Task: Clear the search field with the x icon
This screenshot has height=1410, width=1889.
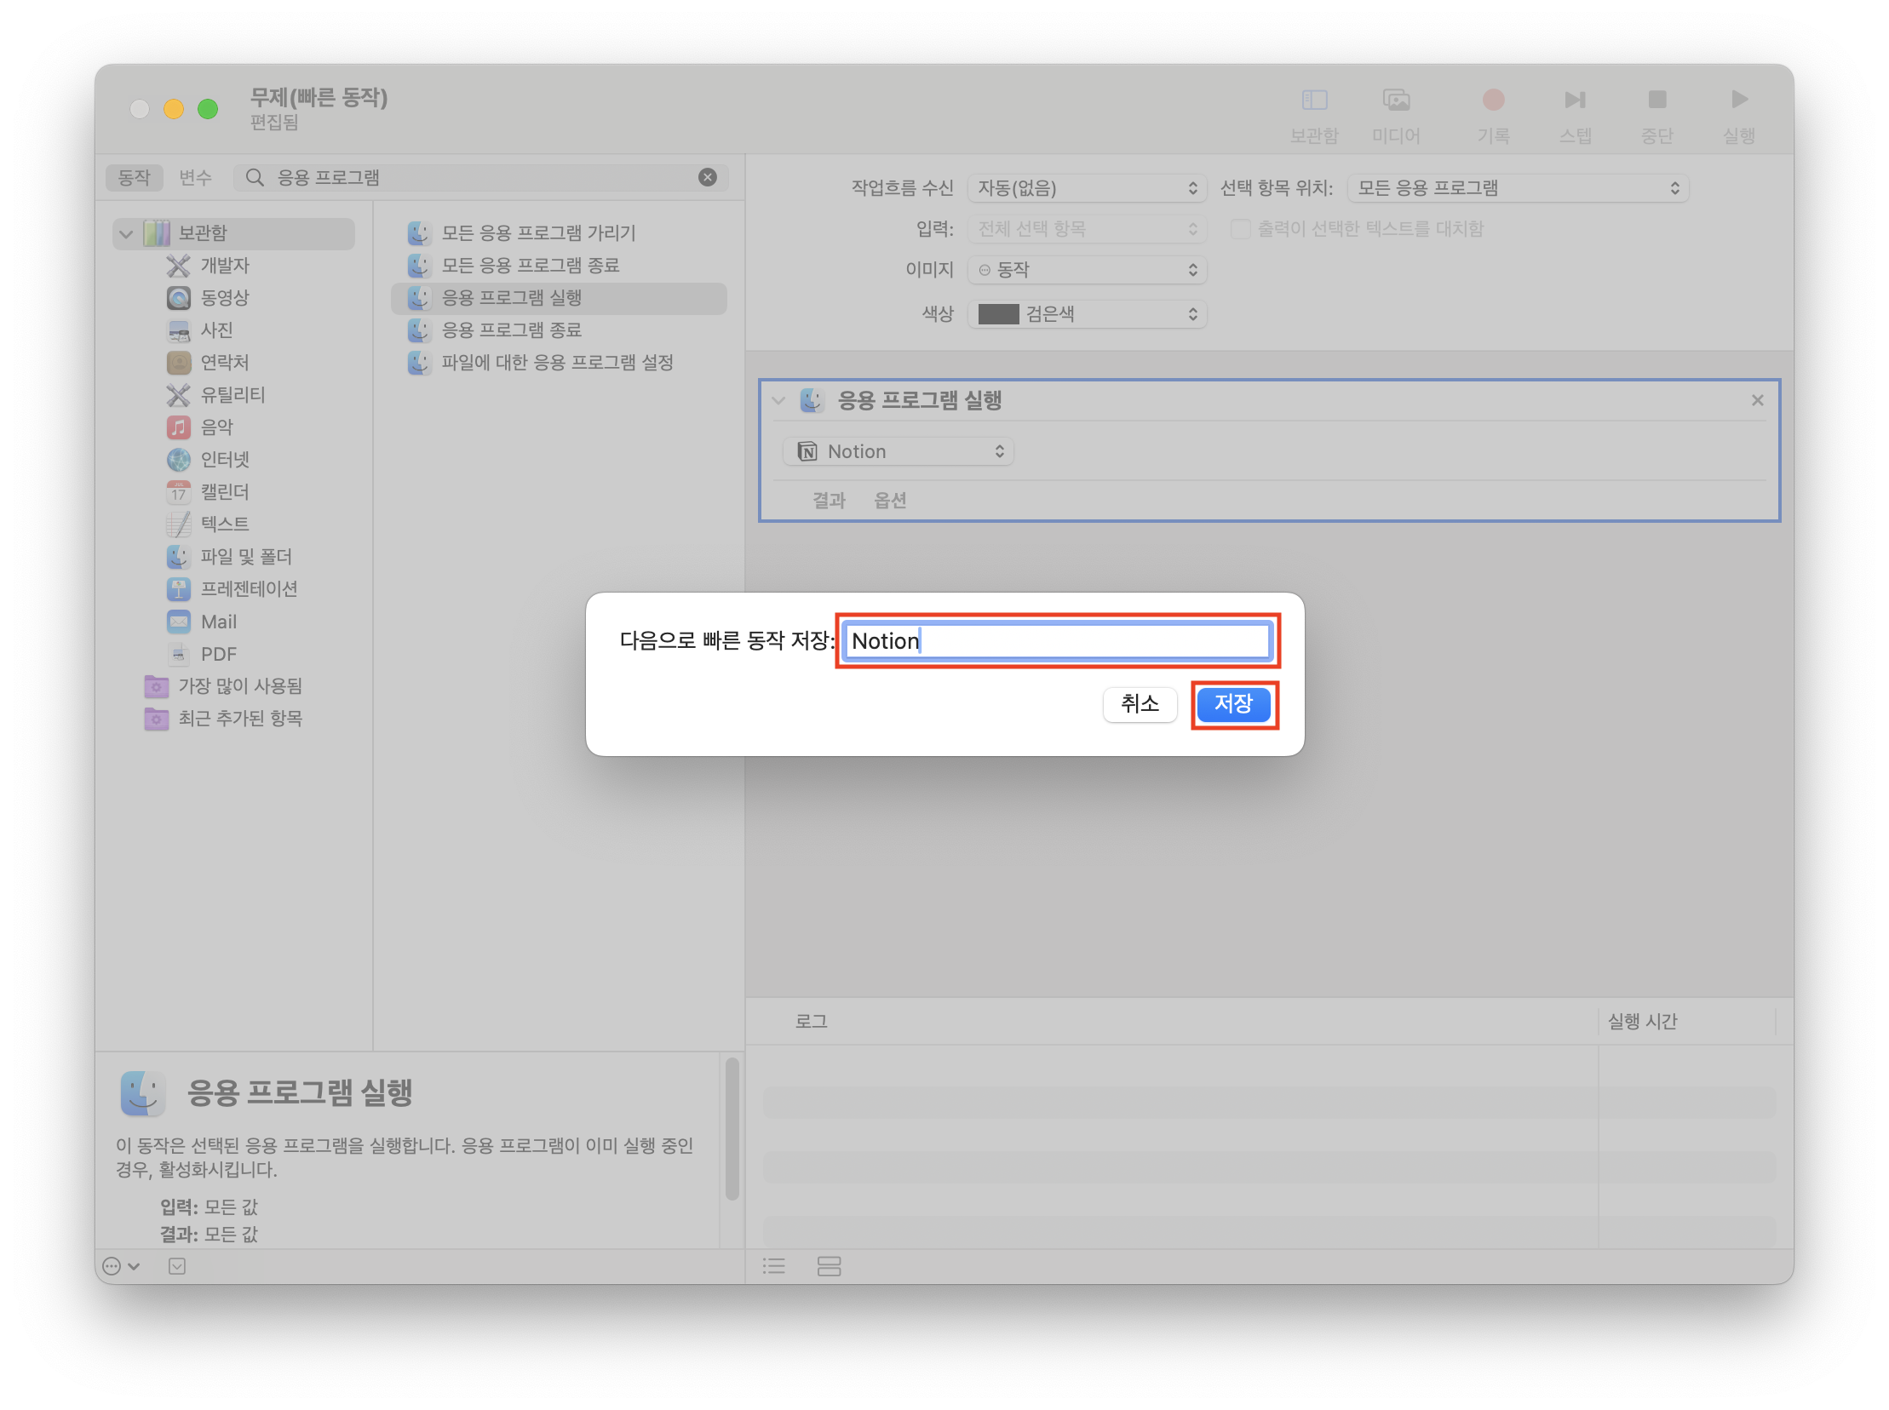Action: click(x=707, y=178)
